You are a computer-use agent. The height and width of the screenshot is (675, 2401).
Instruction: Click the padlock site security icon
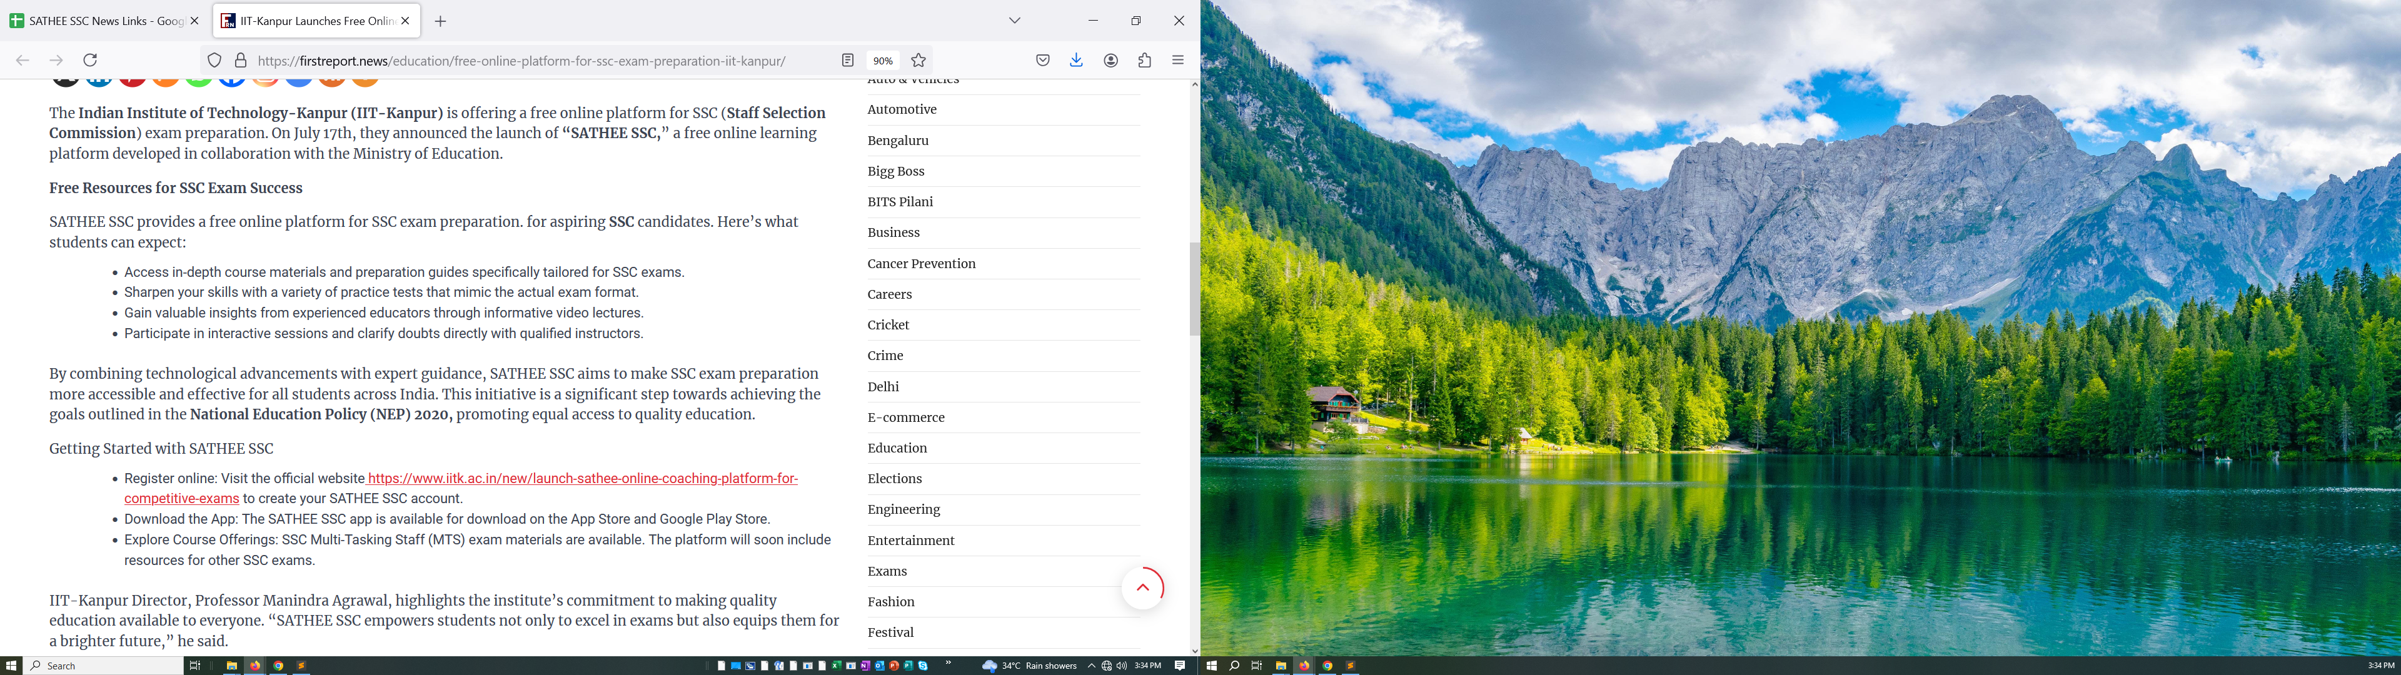point(241,61)
